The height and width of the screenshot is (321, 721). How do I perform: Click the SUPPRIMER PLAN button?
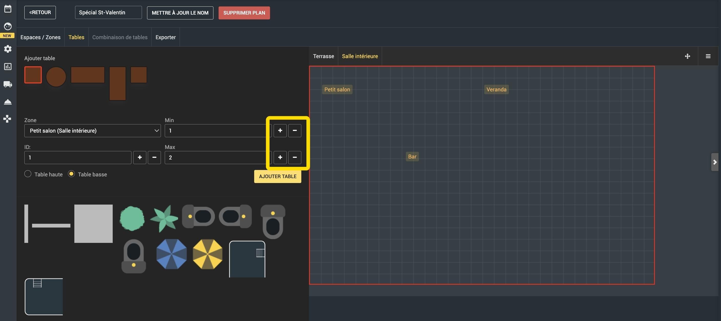point(244,13)
